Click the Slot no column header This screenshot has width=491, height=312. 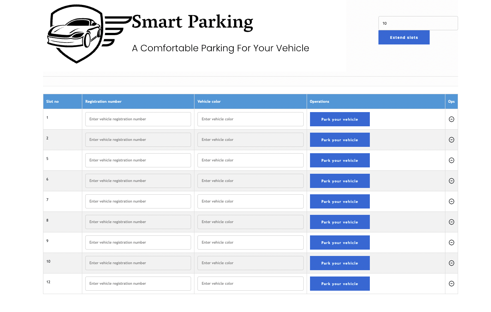62,102
